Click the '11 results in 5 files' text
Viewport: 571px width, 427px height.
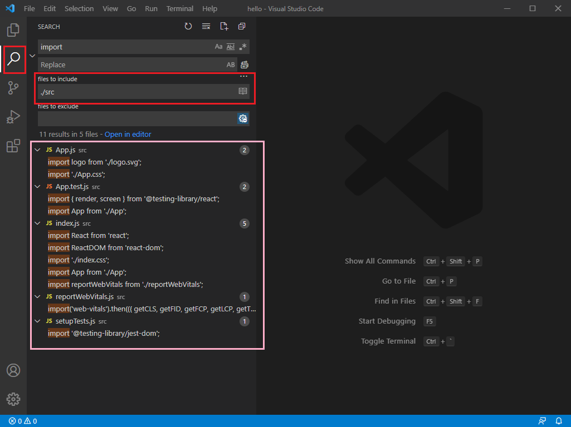pyautogui.click(x=69, y=134)
